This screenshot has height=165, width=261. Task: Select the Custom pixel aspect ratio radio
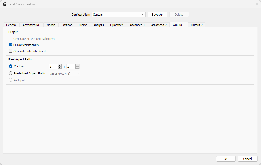tap(11, 66)
